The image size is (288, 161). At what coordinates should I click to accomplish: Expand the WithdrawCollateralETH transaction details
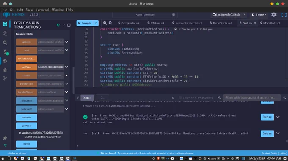[278, 117]
